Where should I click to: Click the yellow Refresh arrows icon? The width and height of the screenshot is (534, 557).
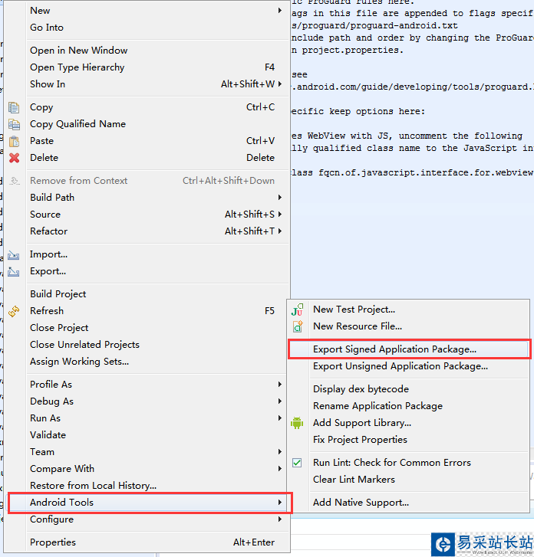tap(14, 311)
